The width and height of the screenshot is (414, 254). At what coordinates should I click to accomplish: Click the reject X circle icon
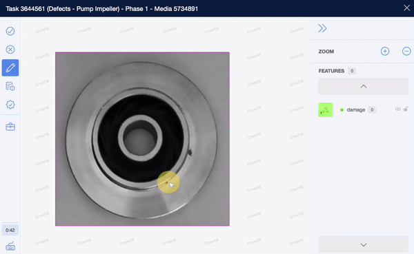point(10,50)
